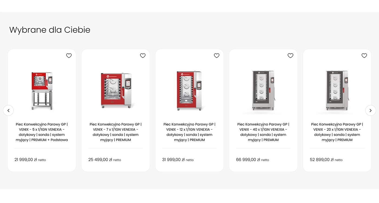379x203 pixels.
Task: Open the VENIX 20 x 1/1GN VENEXIA product title
Action: pos(337,132)
